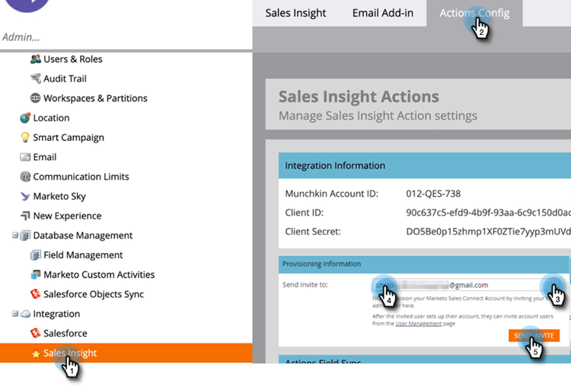Open Communication Limits
Image resolution: width=571 pixels, height=387 pixels.
coord(81,177)
